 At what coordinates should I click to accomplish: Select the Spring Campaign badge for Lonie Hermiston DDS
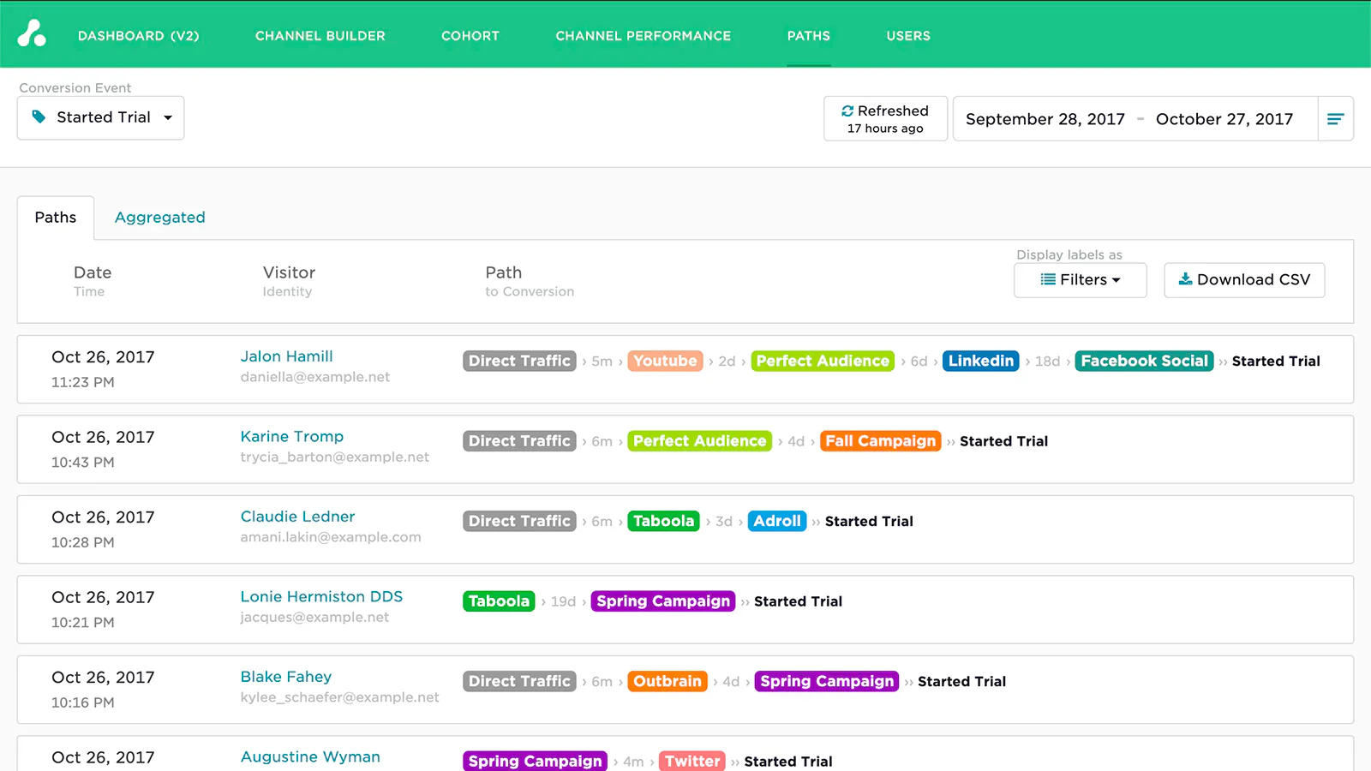[662, 601]
